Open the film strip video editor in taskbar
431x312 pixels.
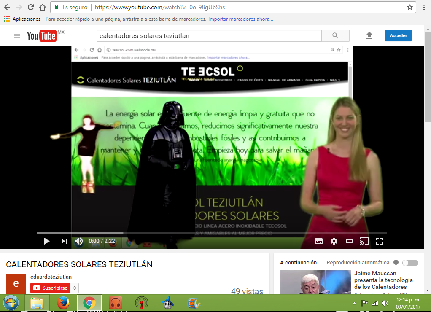[194, 303]
